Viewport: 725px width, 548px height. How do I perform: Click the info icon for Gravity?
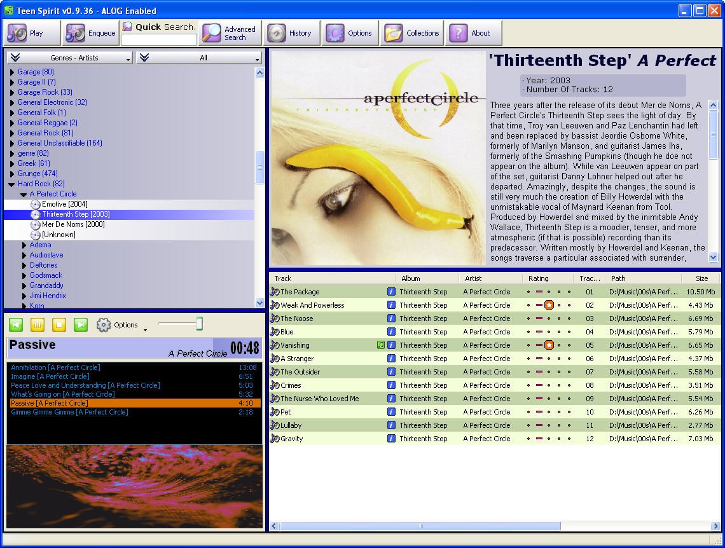coord(391,439)
